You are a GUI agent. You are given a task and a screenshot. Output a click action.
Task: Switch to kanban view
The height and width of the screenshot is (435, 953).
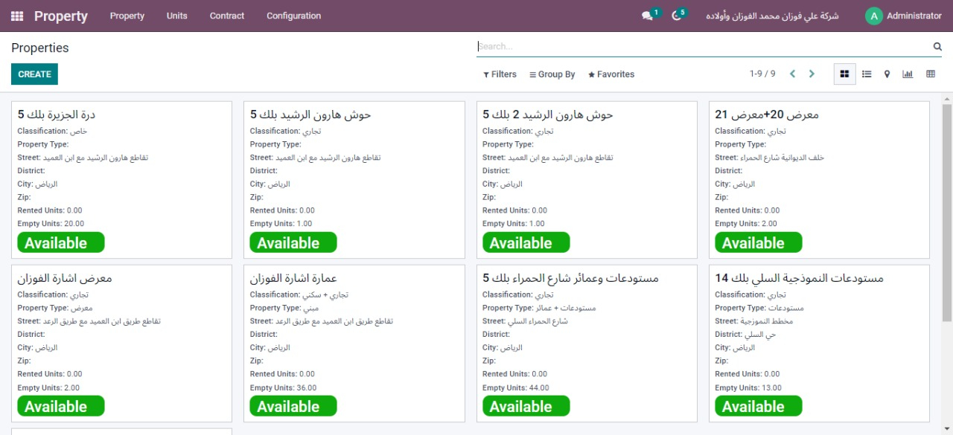click(x=844, y=74)
